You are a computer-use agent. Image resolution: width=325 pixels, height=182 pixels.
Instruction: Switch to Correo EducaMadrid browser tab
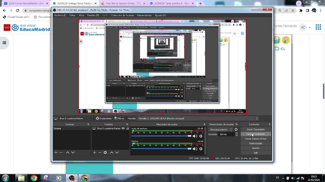26,4
